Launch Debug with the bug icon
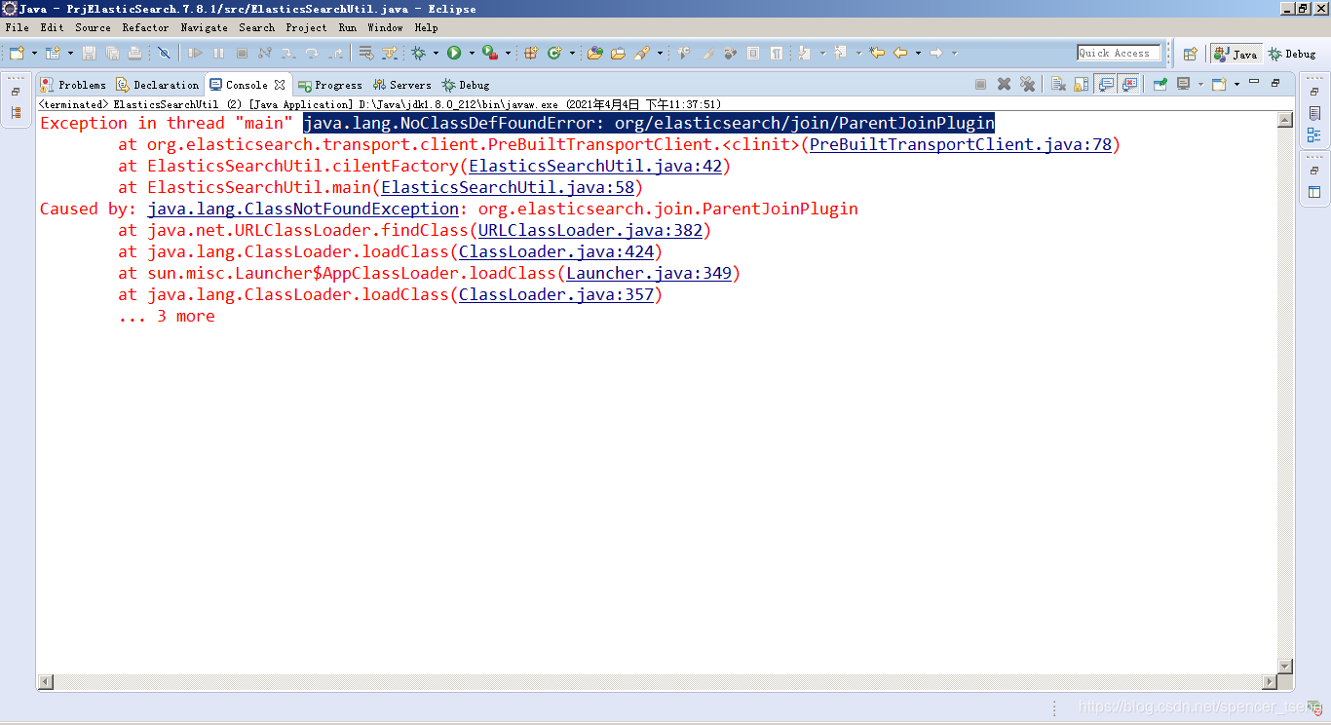 point(417,54)
